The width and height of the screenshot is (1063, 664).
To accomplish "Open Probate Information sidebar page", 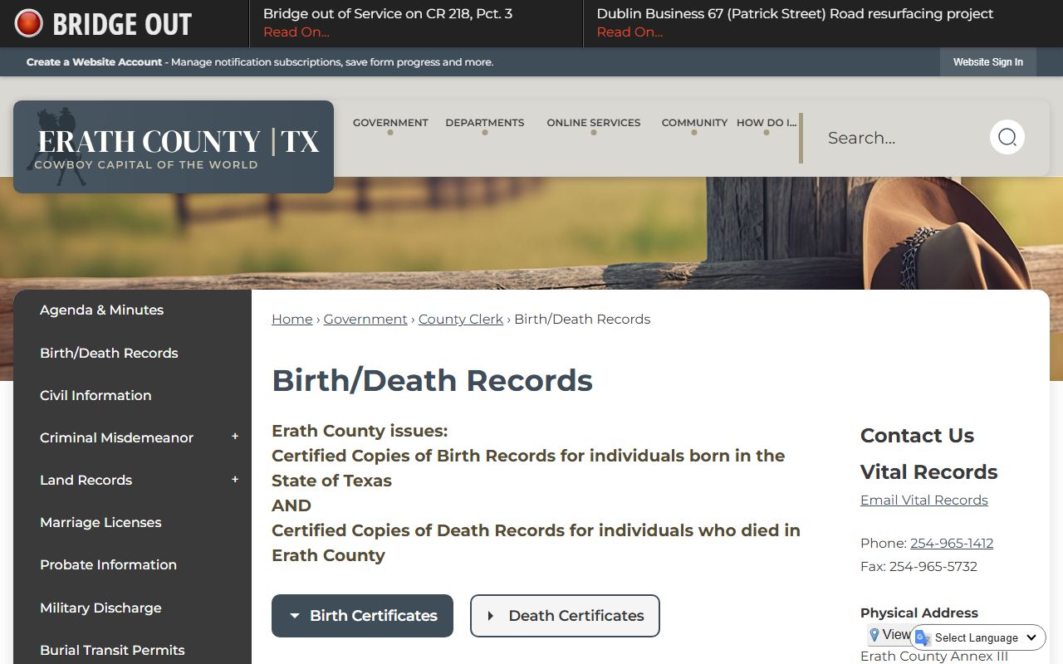I will (108, 564).
